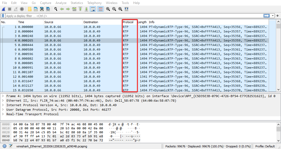The width and height of the screenshot is (281, 149).
Task: Sort by the Info column header
Action: point(208,22)
